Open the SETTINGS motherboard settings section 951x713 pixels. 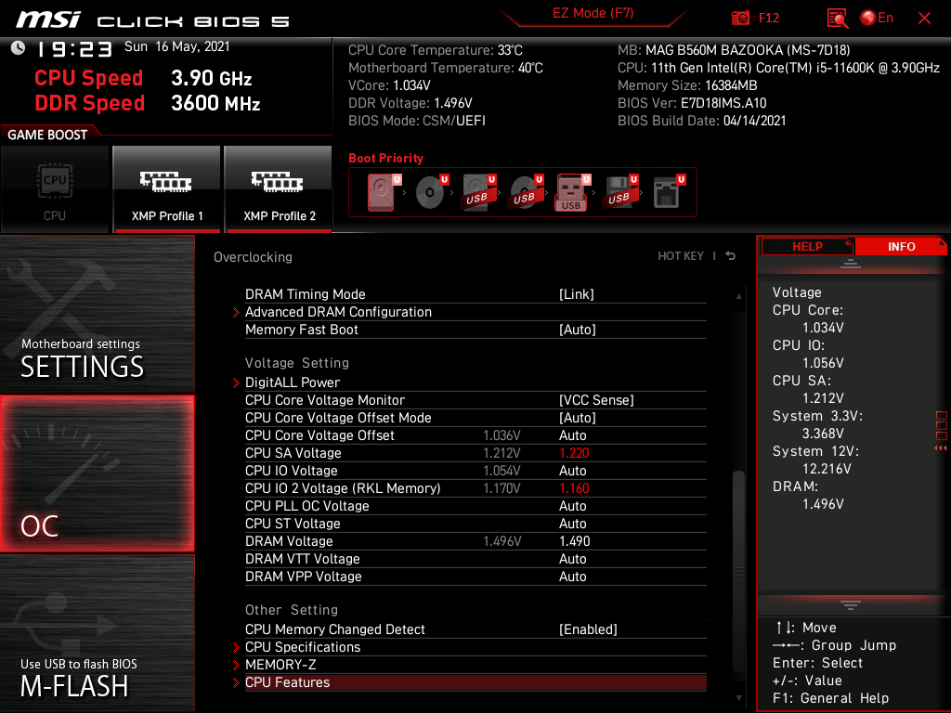[97, 314]
